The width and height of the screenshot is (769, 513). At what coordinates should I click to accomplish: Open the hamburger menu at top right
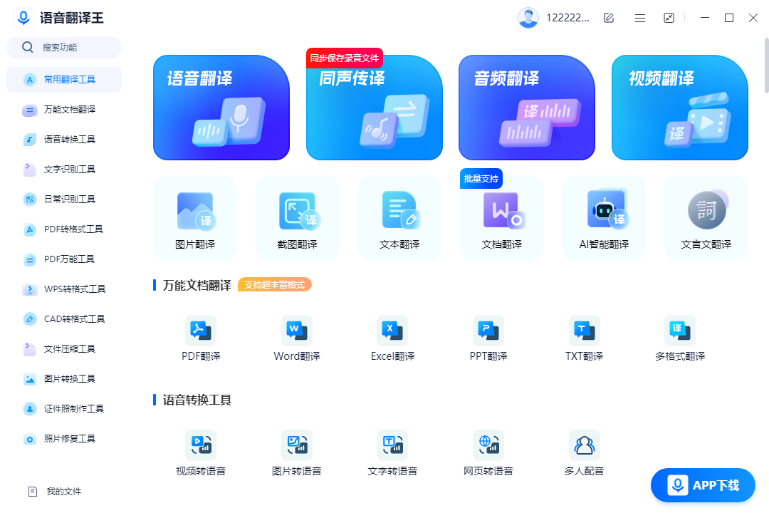(639, 17)
